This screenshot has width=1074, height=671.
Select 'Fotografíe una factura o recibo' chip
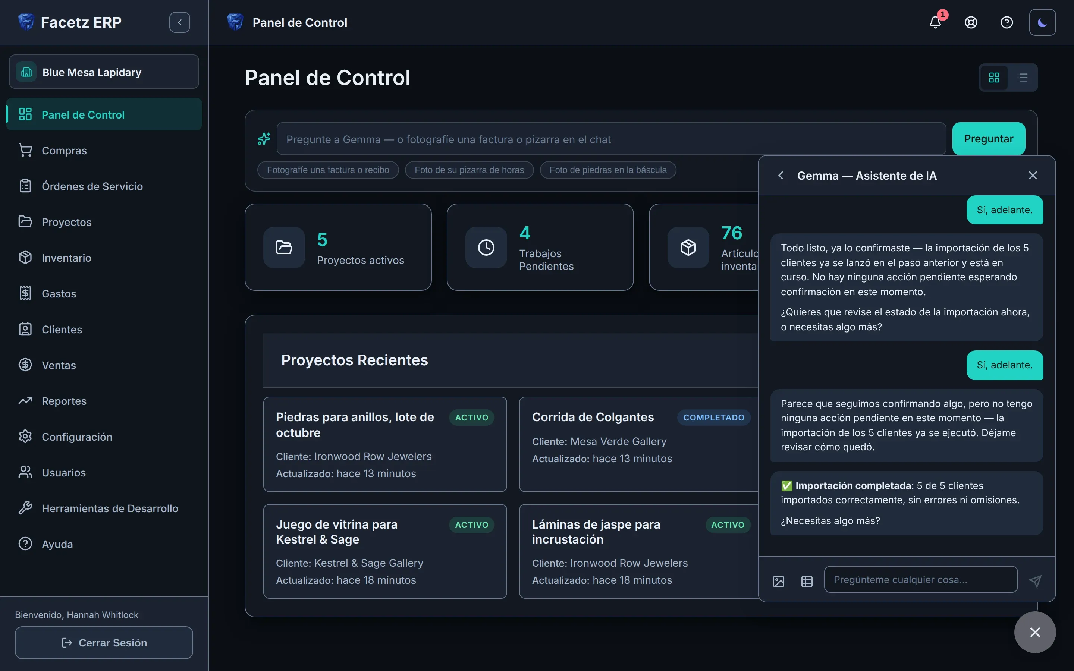pyautogui.click(x=328, y=170)
